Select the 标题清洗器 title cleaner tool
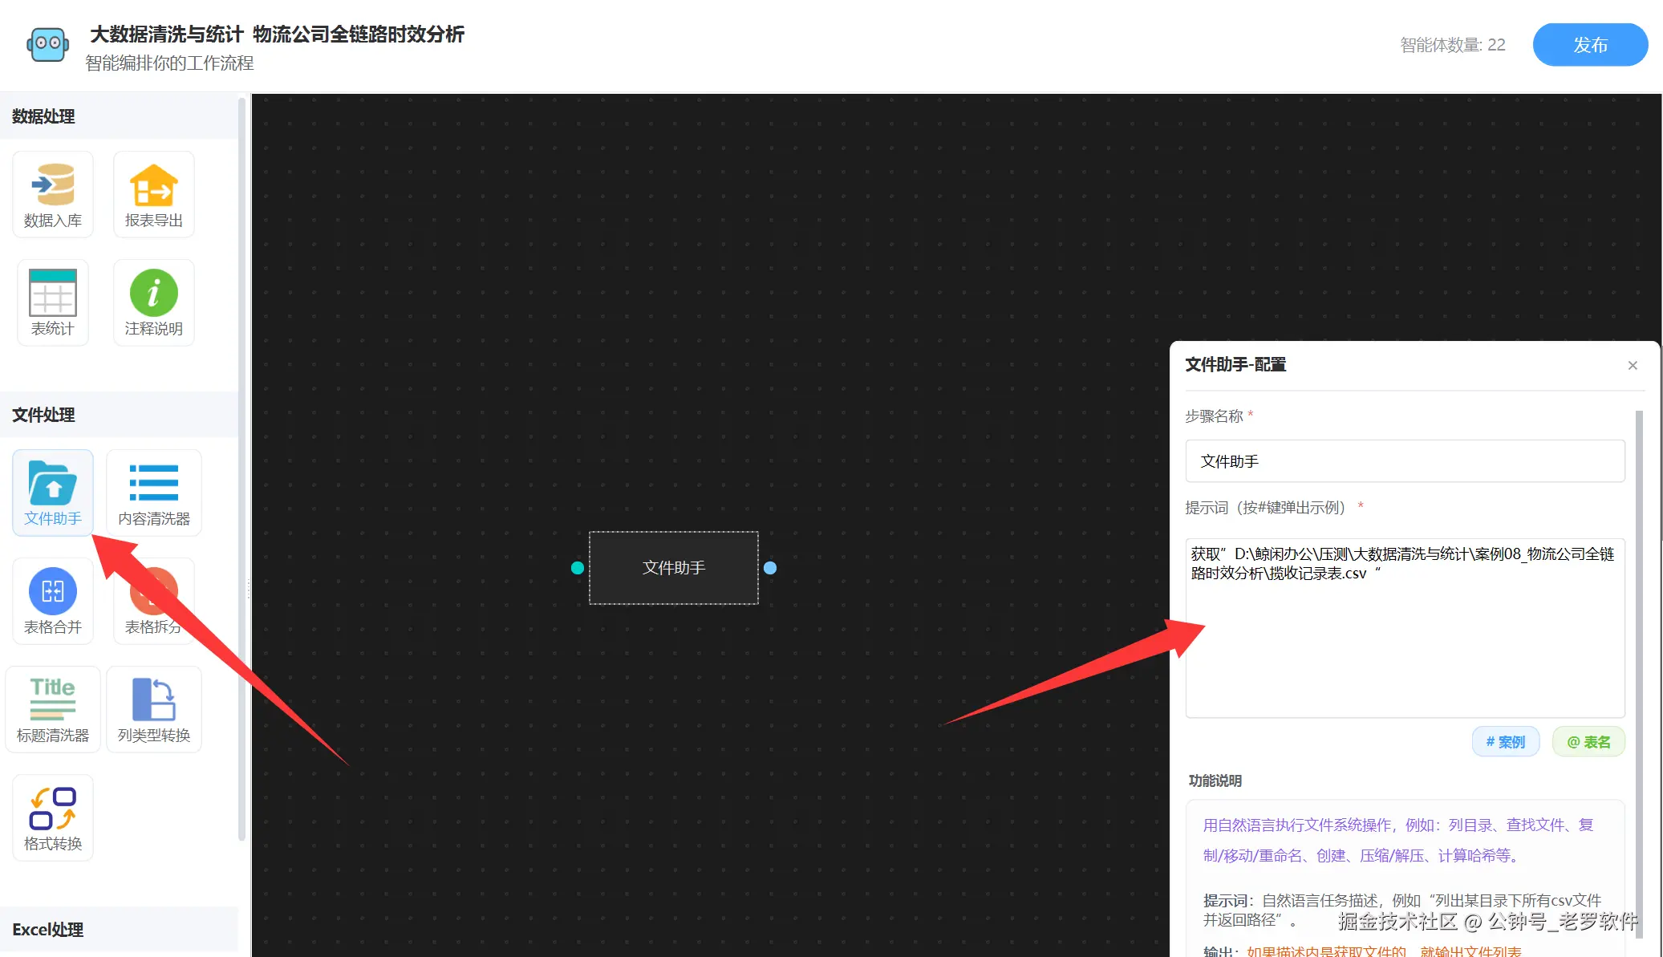The width and height of the screenshot is (1663, 957). [53, 710]
